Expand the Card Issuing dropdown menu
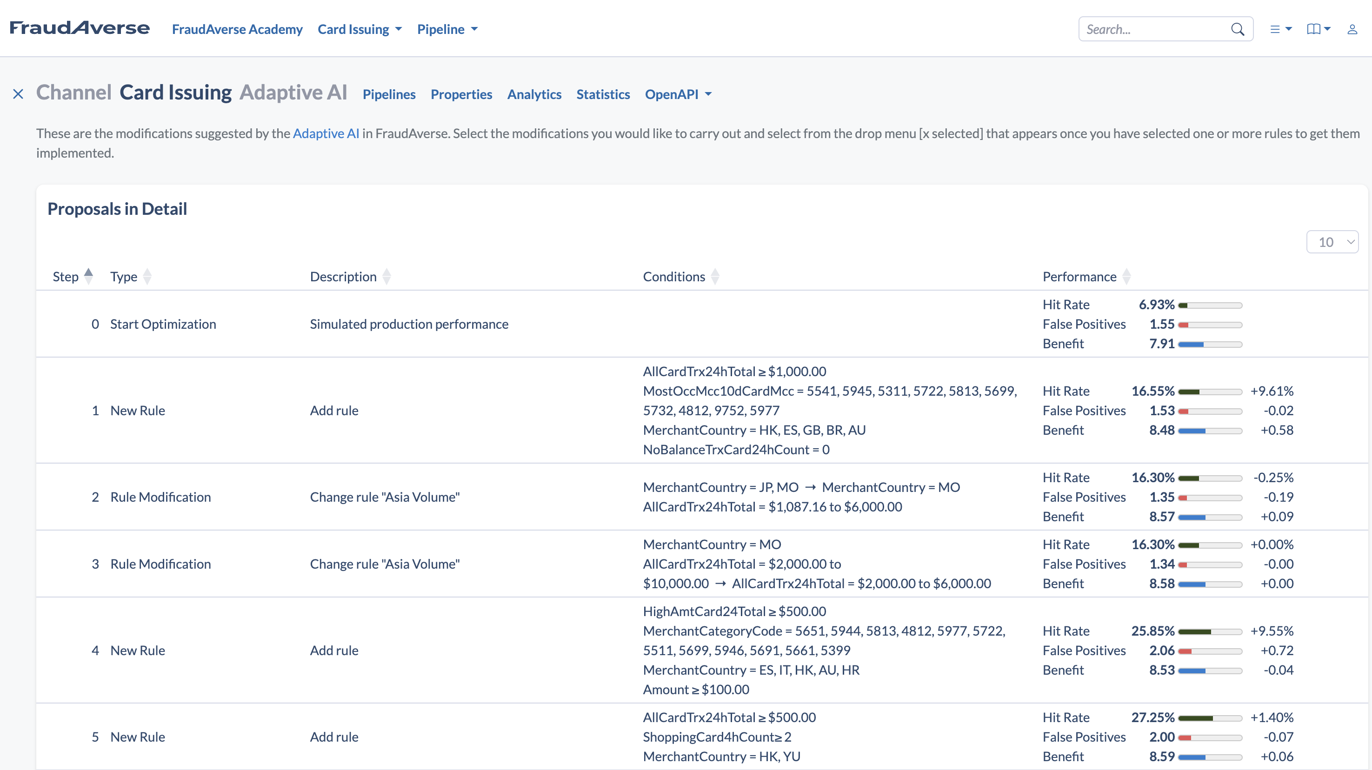The width and height of the screenshot is (1372, 770). [360, 29]
